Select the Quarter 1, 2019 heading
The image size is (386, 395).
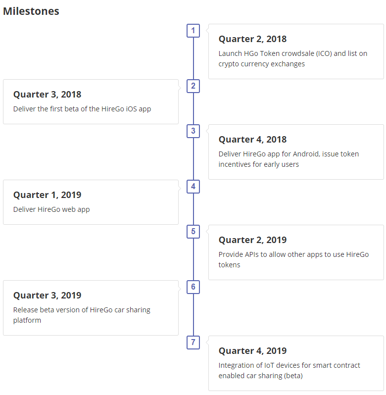pos(48,195)
